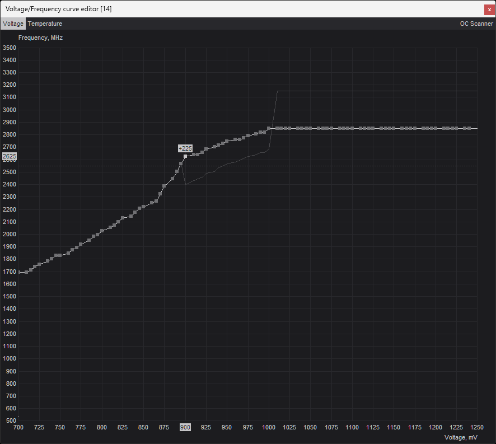
Task: Click the window title Voltage/Frequency curve editor
Action: coord(59,9)
